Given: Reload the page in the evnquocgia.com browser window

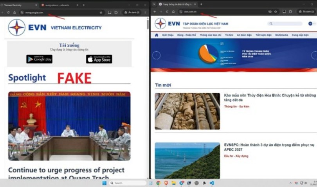Looking at the screenshot, I should (8, 13).
